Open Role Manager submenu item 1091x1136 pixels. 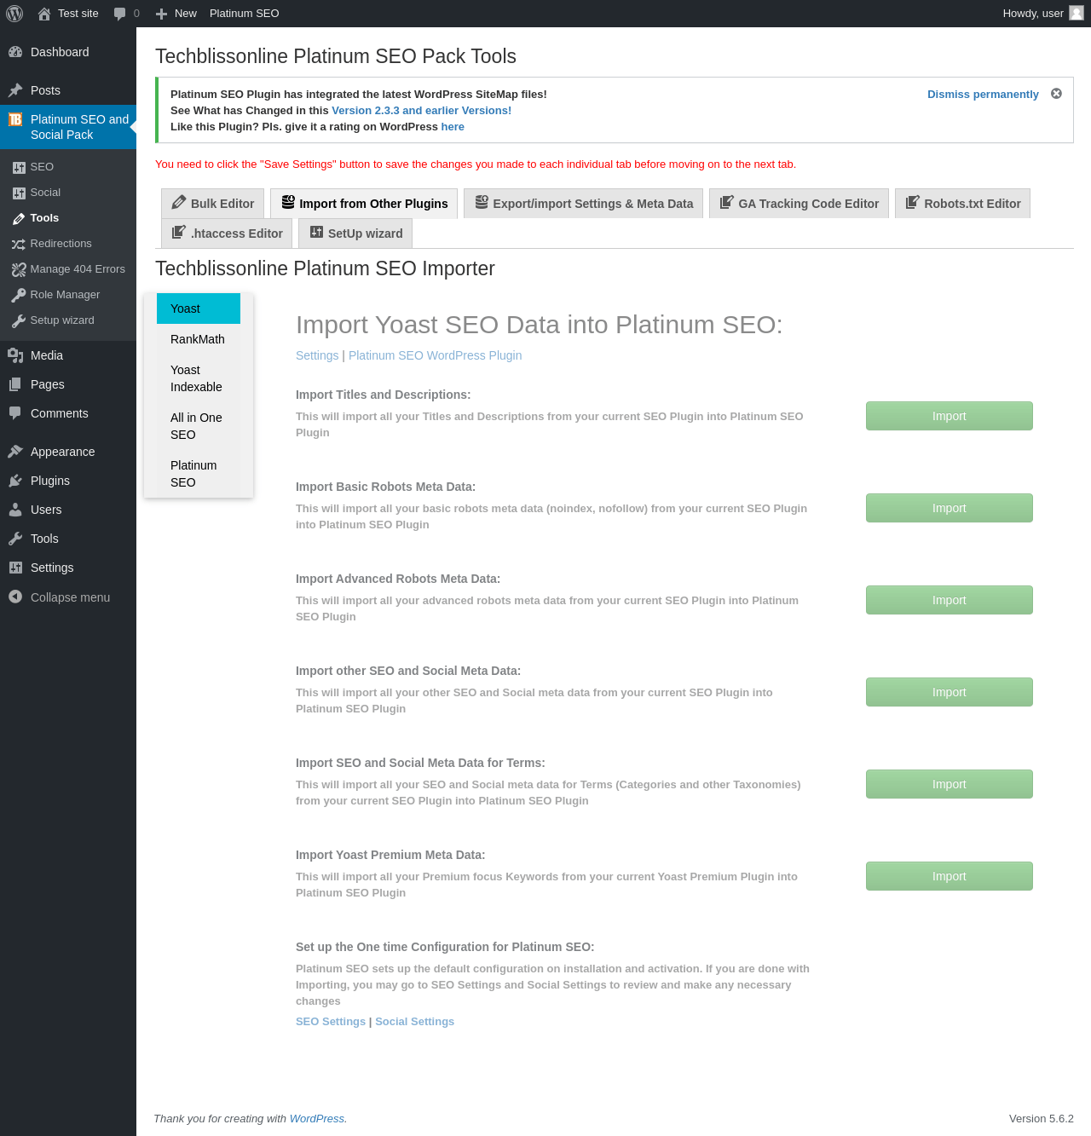(65, 295)
